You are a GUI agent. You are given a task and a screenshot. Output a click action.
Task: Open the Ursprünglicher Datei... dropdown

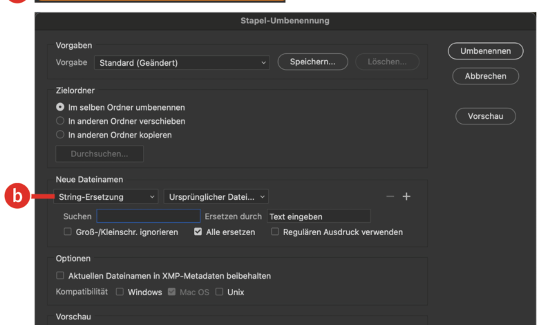coord(216,196)
